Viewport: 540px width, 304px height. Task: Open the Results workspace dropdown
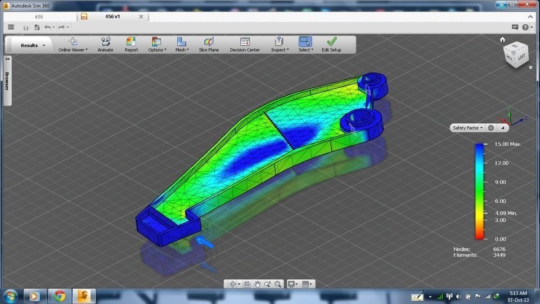point(33,46)
